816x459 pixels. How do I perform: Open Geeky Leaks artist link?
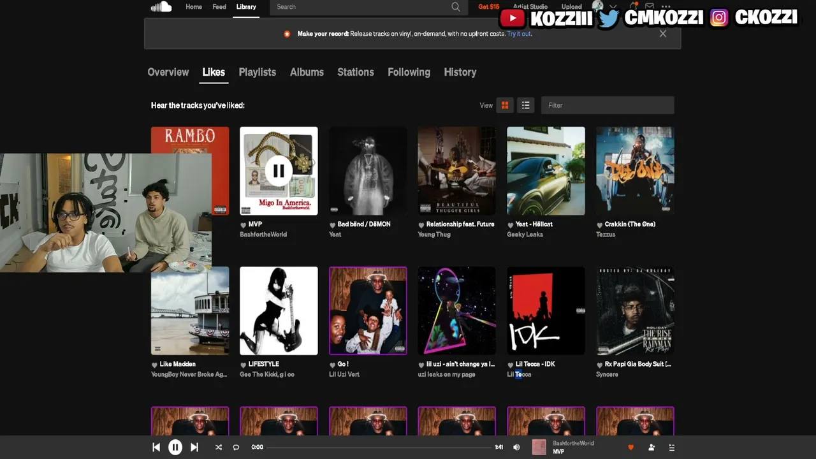(525, 235)
